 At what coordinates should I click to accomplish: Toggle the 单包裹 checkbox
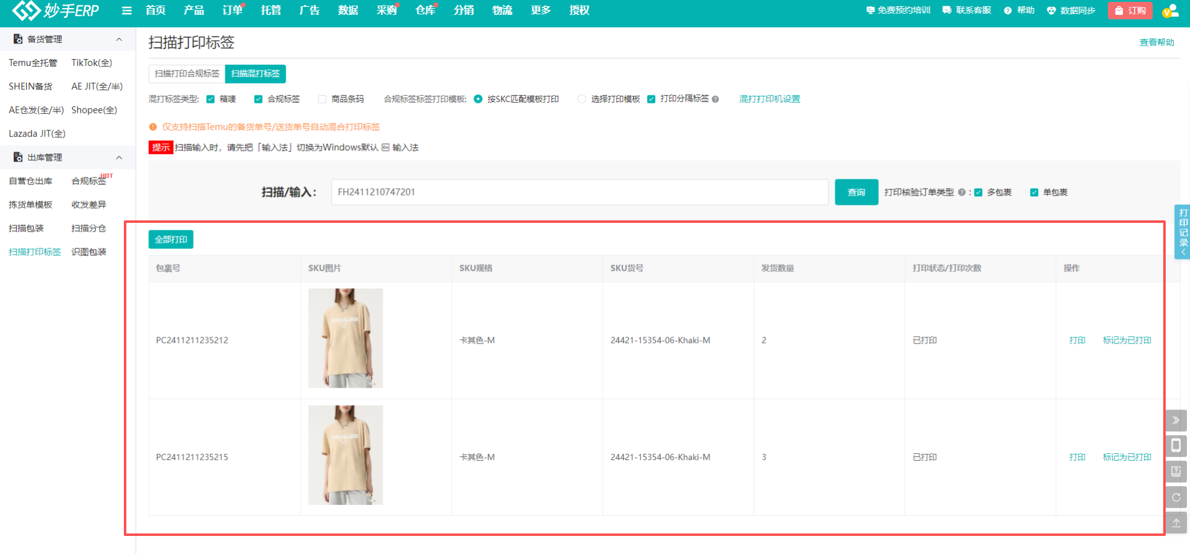click(x=1034, y=192)
